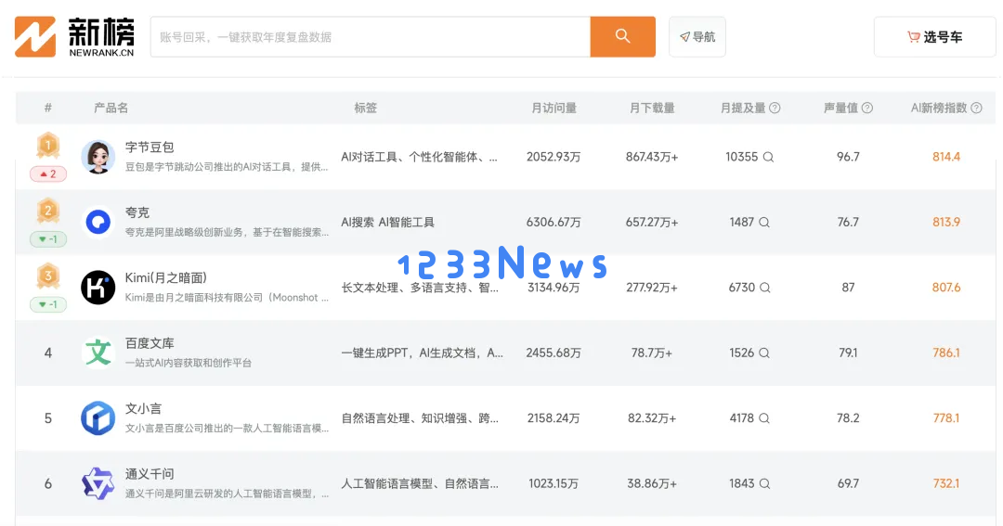Open the 导航 navigation button
Viewport: 1003px width, 526px height.
(697, 36)
